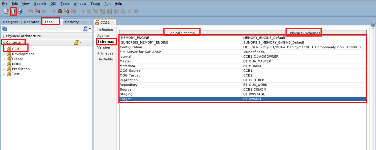Click the MDM1 context icon
376x150 pixels.
coord(9,64)
